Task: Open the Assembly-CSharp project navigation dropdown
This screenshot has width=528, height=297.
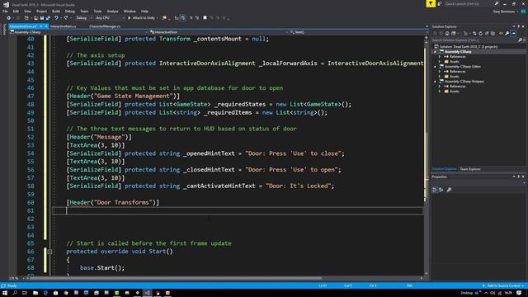Action: pos(79,32)
